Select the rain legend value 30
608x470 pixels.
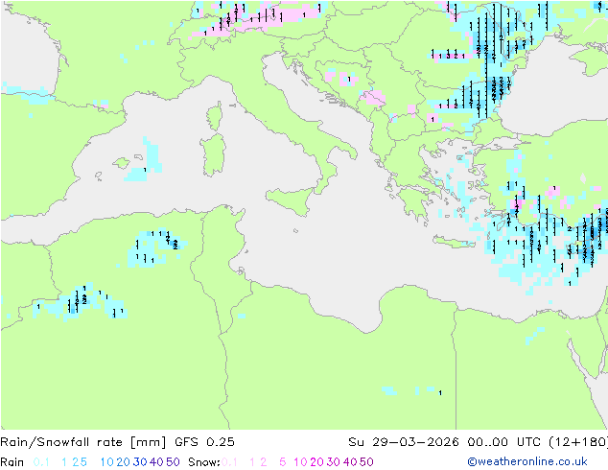140,462
